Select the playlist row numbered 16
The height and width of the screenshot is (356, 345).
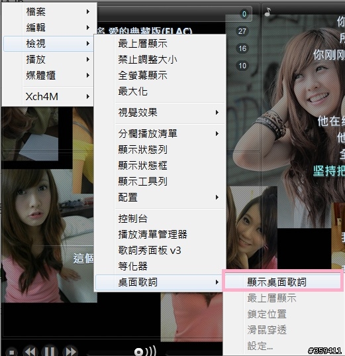[242, 48]
